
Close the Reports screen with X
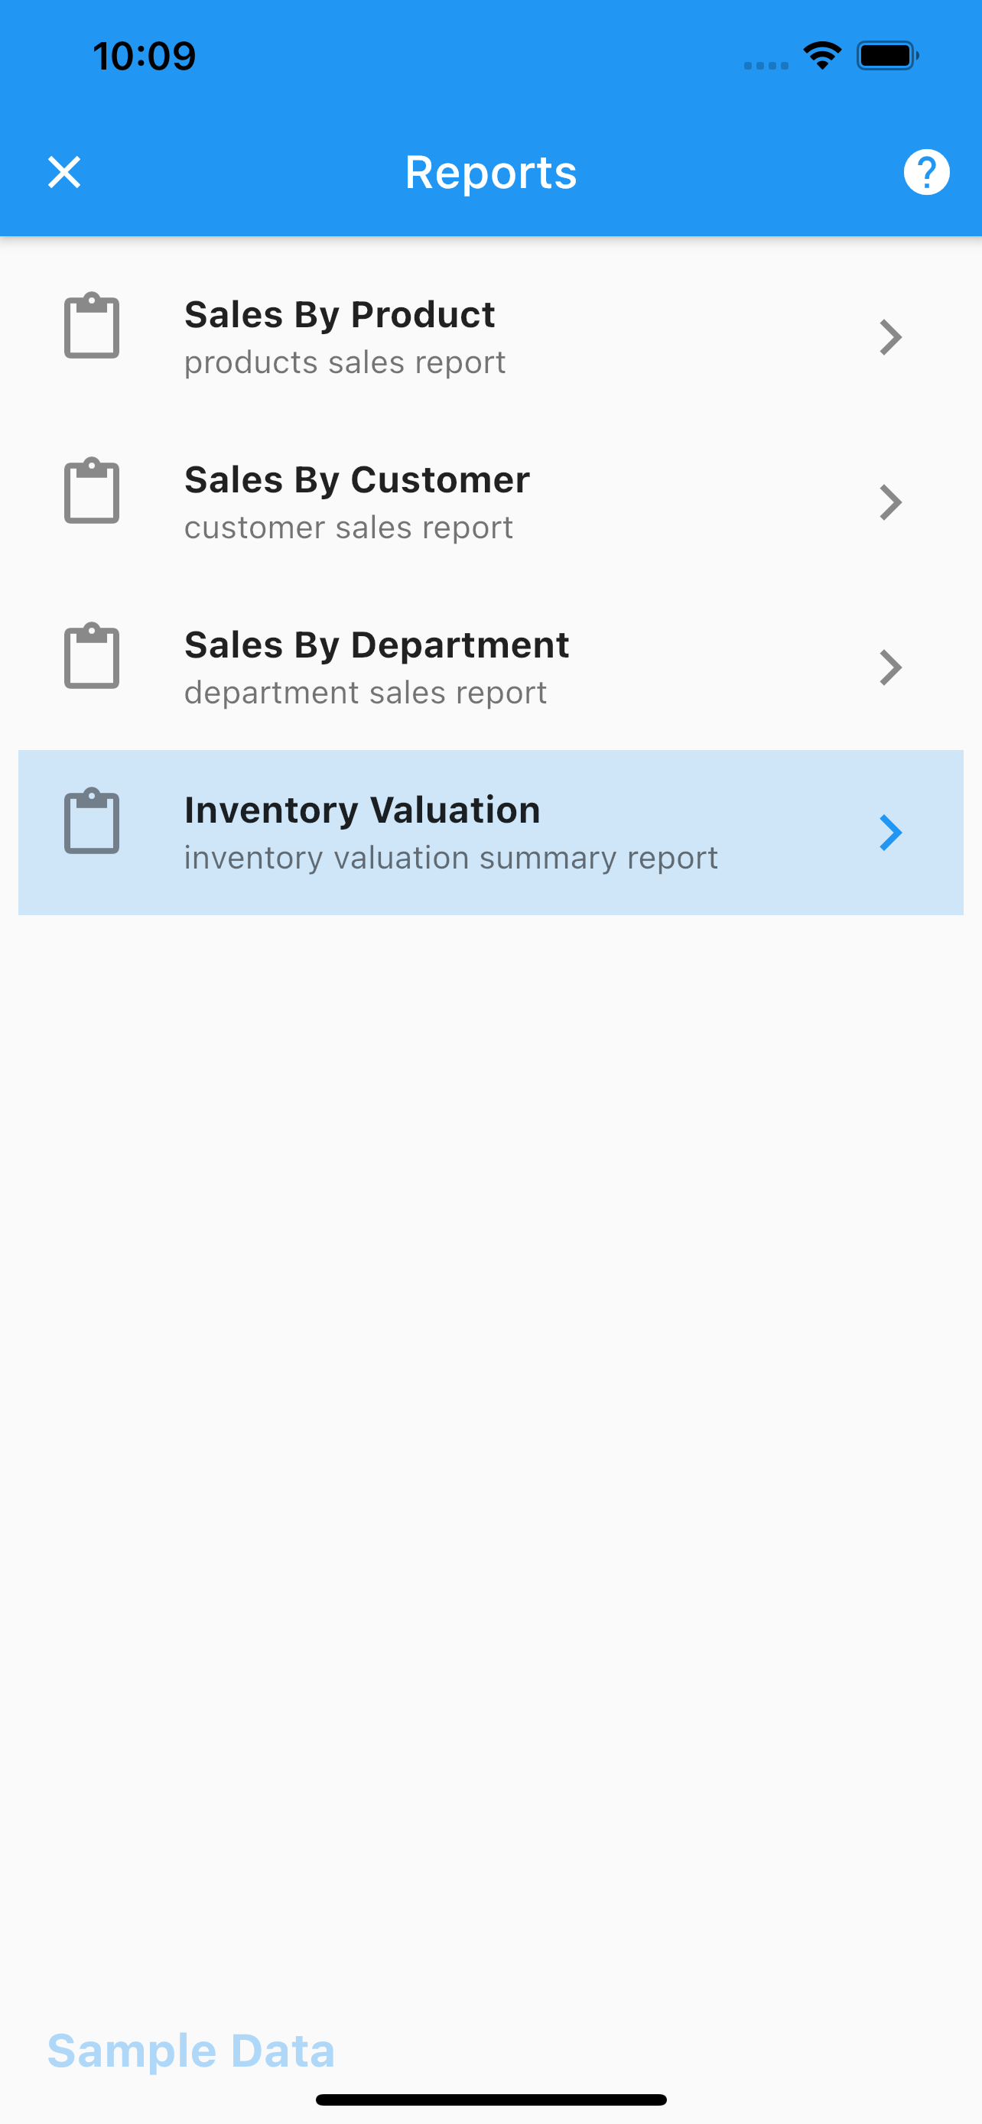tap(64, 172)
